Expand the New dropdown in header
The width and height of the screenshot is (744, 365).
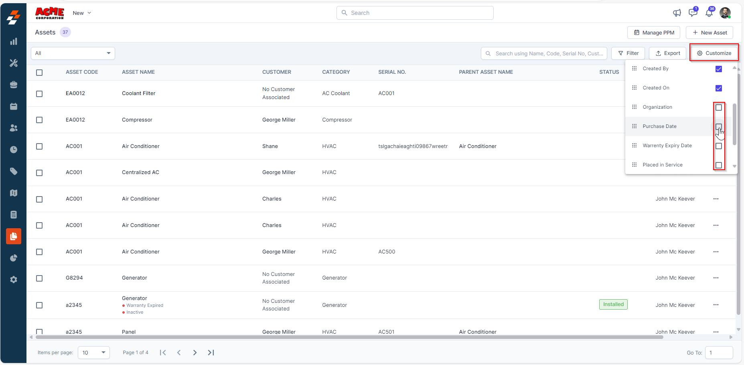[x=82, y=13]
